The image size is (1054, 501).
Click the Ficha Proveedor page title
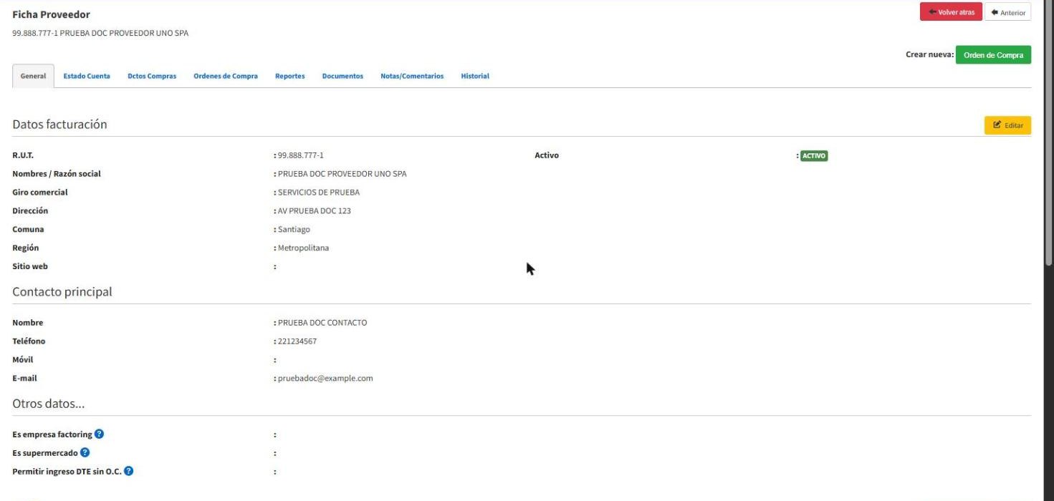click(52, 14)
